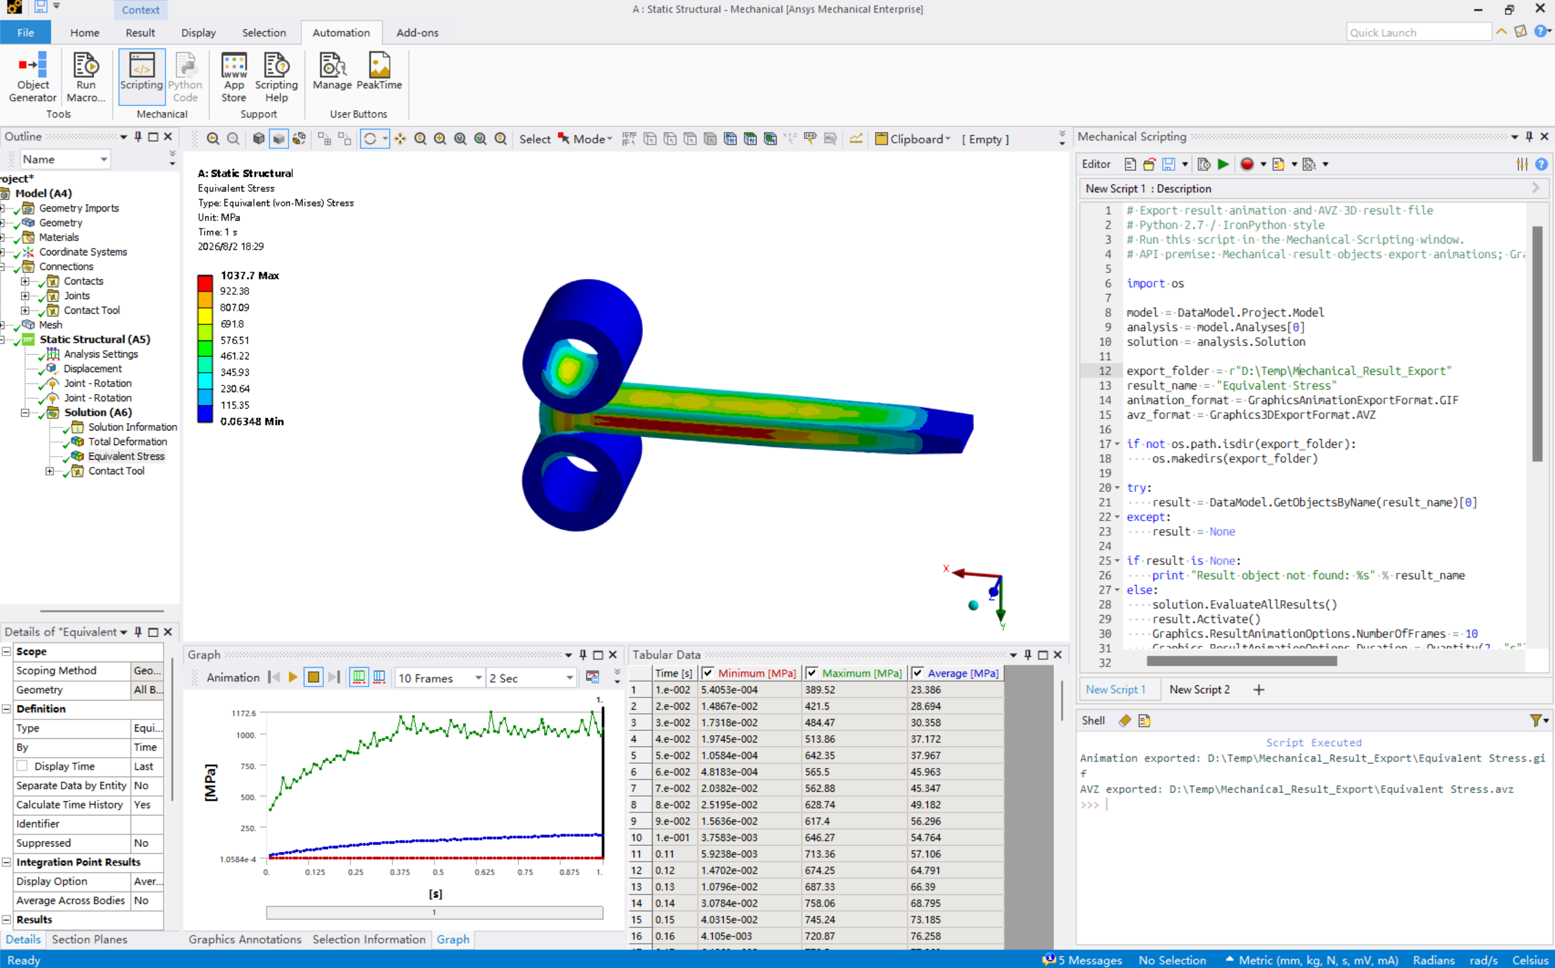Screen dimensions: 1555x968
Task: Run the script with green play button
Action: click(x=1223, y=165)
